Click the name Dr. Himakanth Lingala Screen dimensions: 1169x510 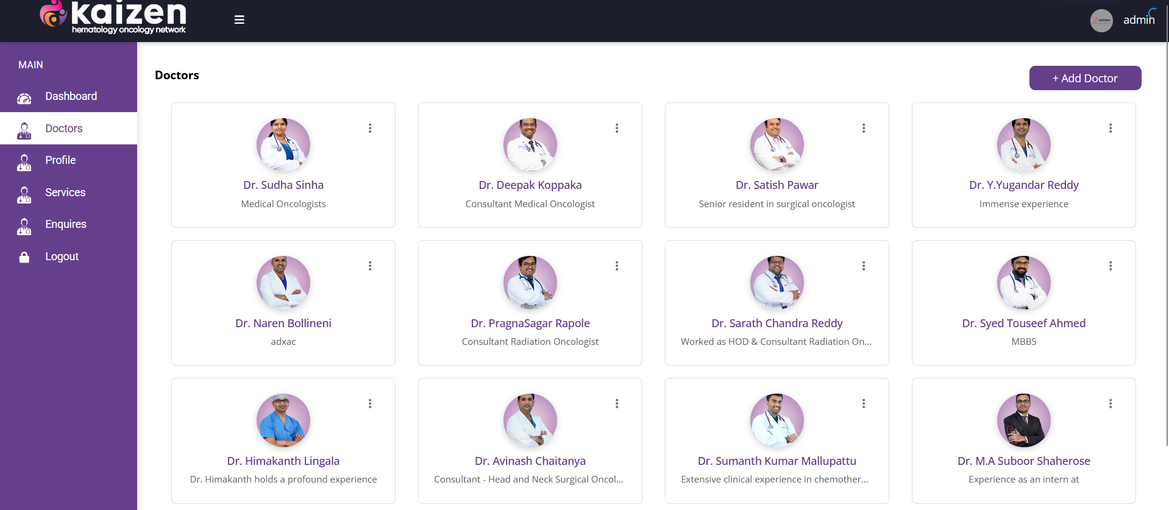coord(283,461)
